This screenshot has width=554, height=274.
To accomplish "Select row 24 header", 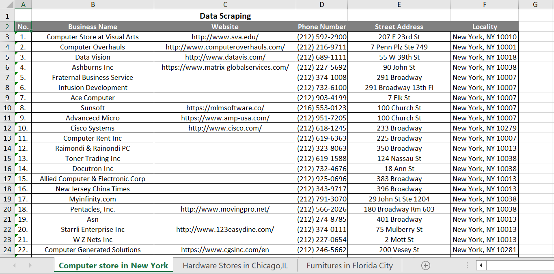I will (7, 250).
